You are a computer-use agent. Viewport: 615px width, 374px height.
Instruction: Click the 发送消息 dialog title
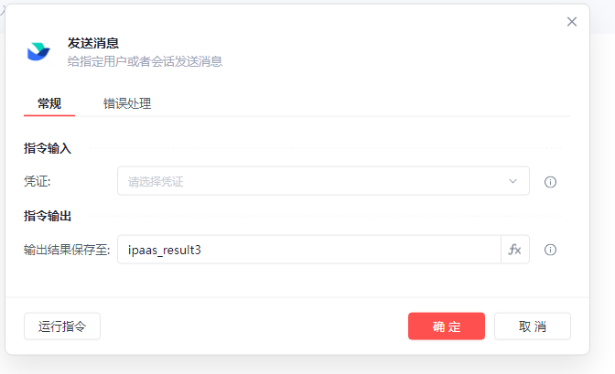pos(93,43)
